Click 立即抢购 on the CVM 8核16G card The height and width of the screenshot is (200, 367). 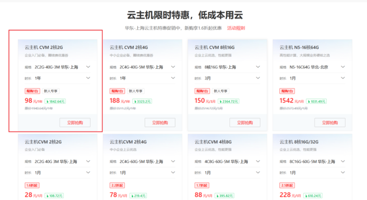pos(245,123)
